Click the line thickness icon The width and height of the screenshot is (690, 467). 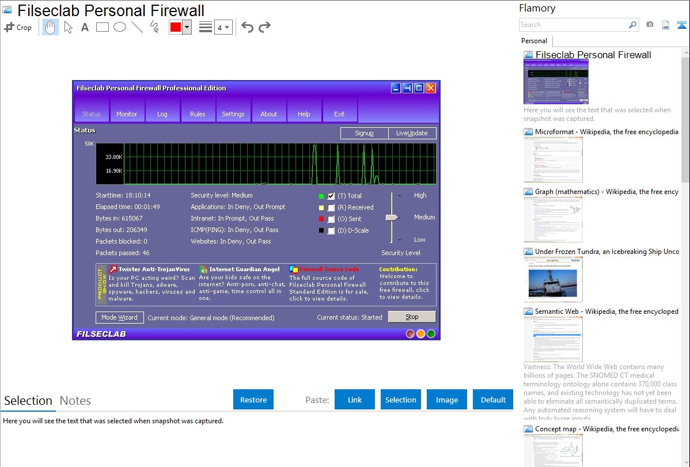click(206, 27)
